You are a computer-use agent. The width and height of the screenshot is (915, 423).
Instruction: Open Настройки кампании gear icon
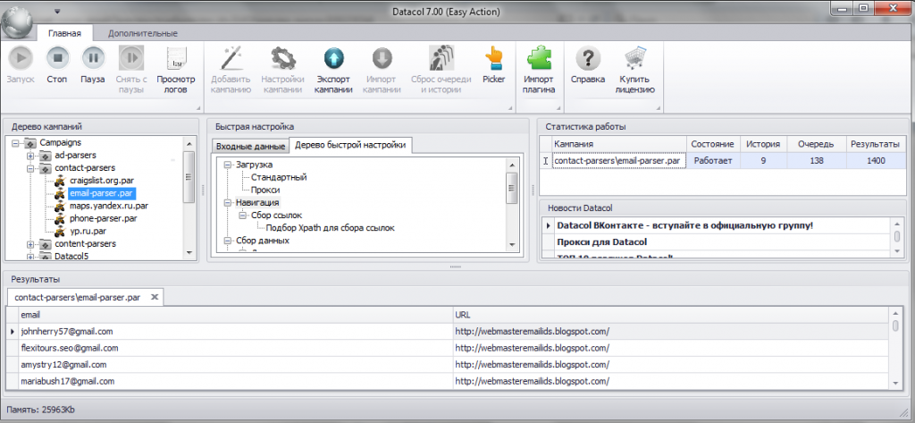click(283, 58)
